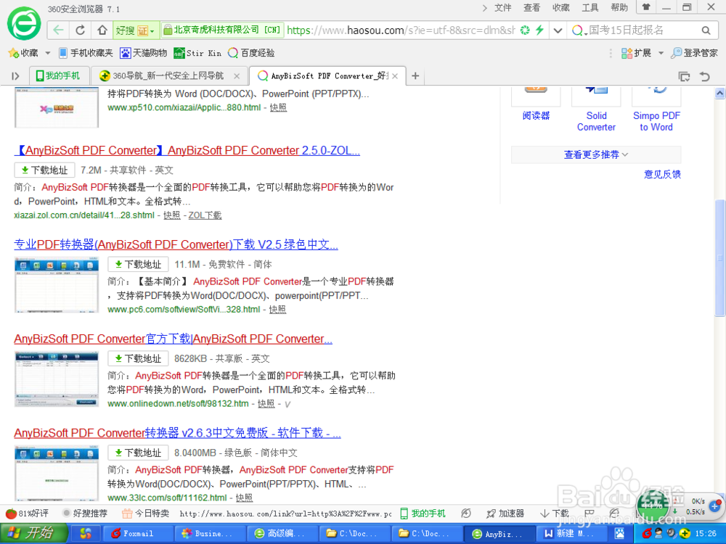Click 我的手机 in status bar
The image size is (726, 544).
click(423, 513)
